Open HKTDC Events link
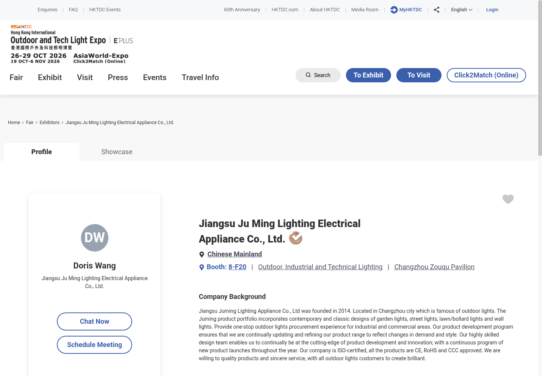542x376 pixels. pos(105,10)
